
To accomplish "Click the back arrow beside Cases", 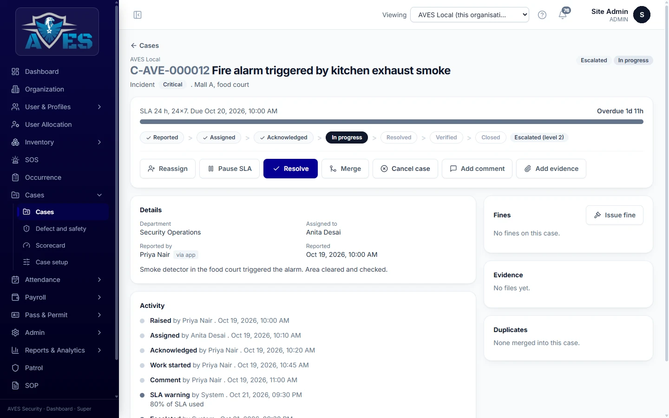I will pyautogui.click(x=134, y=46).
